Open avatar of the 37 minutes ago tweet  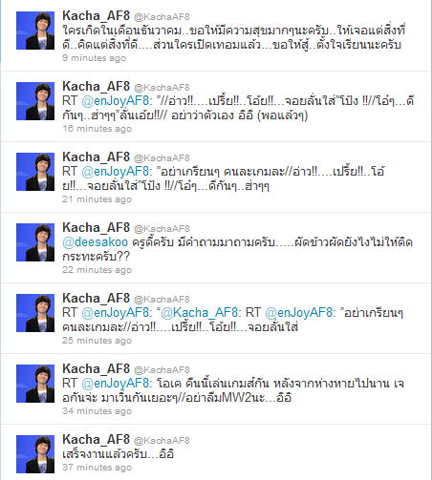[35, 454]
